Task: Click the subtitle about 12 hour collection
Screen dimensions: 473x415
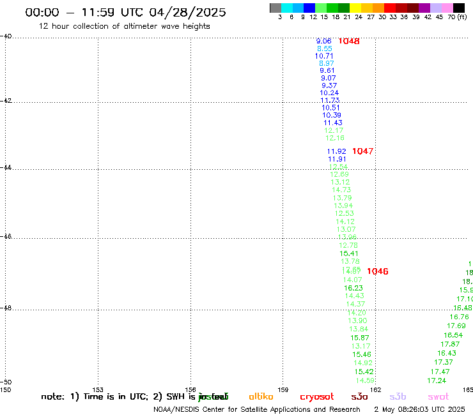Action: click(124, 26)
